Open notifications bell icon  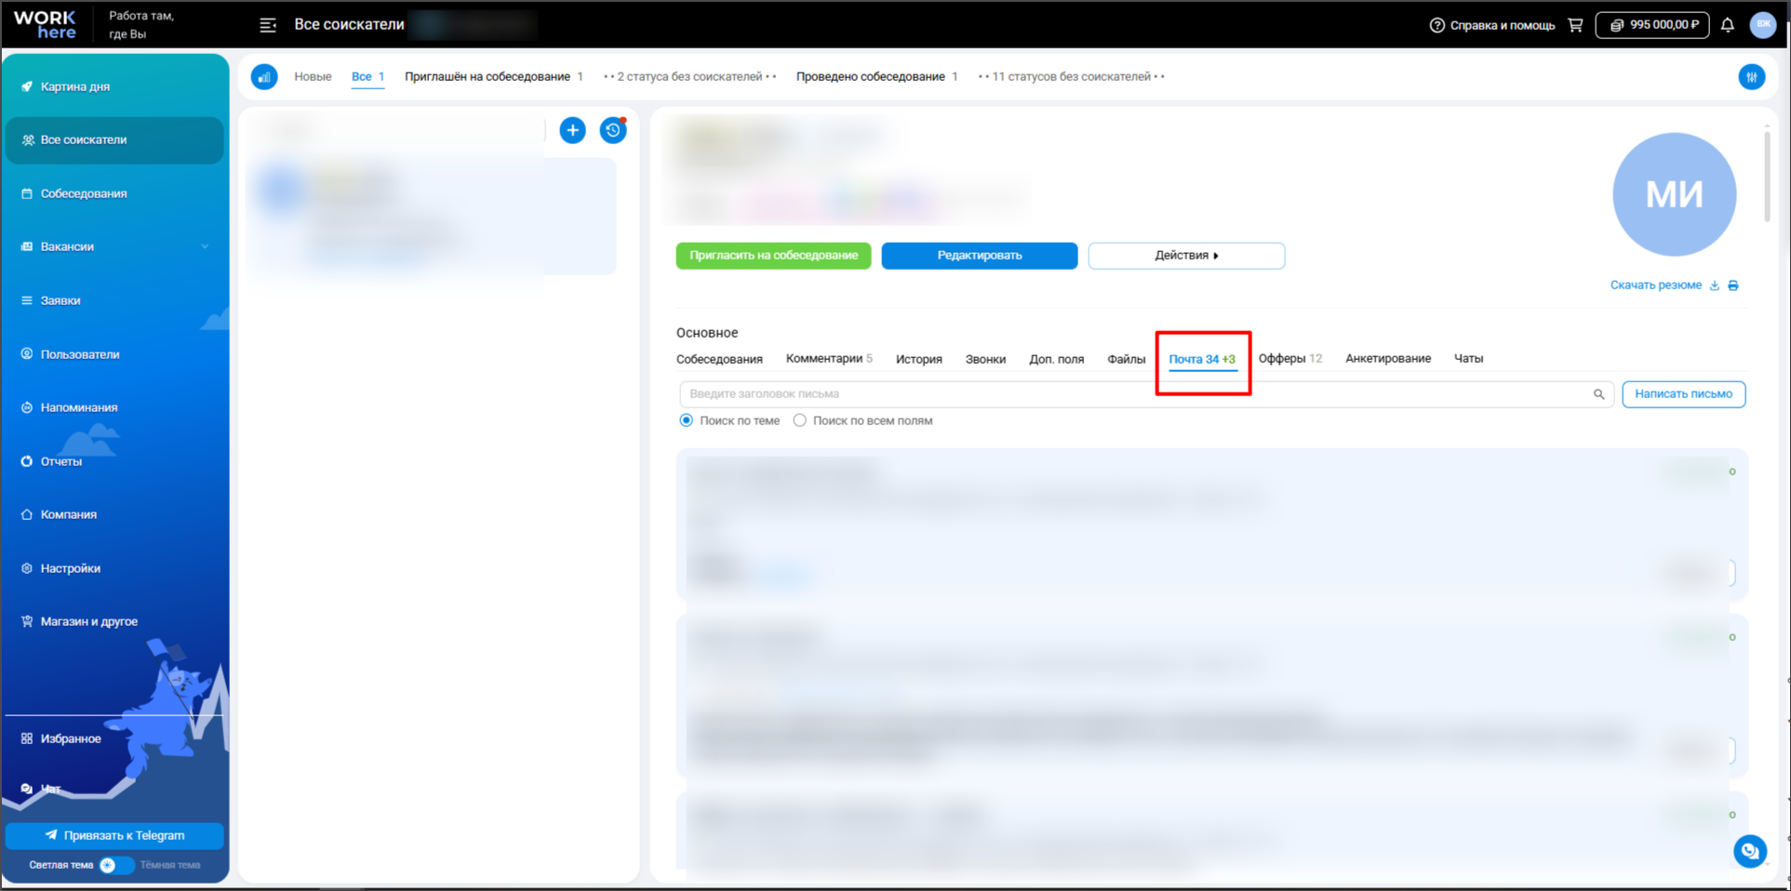[1728, 25]
